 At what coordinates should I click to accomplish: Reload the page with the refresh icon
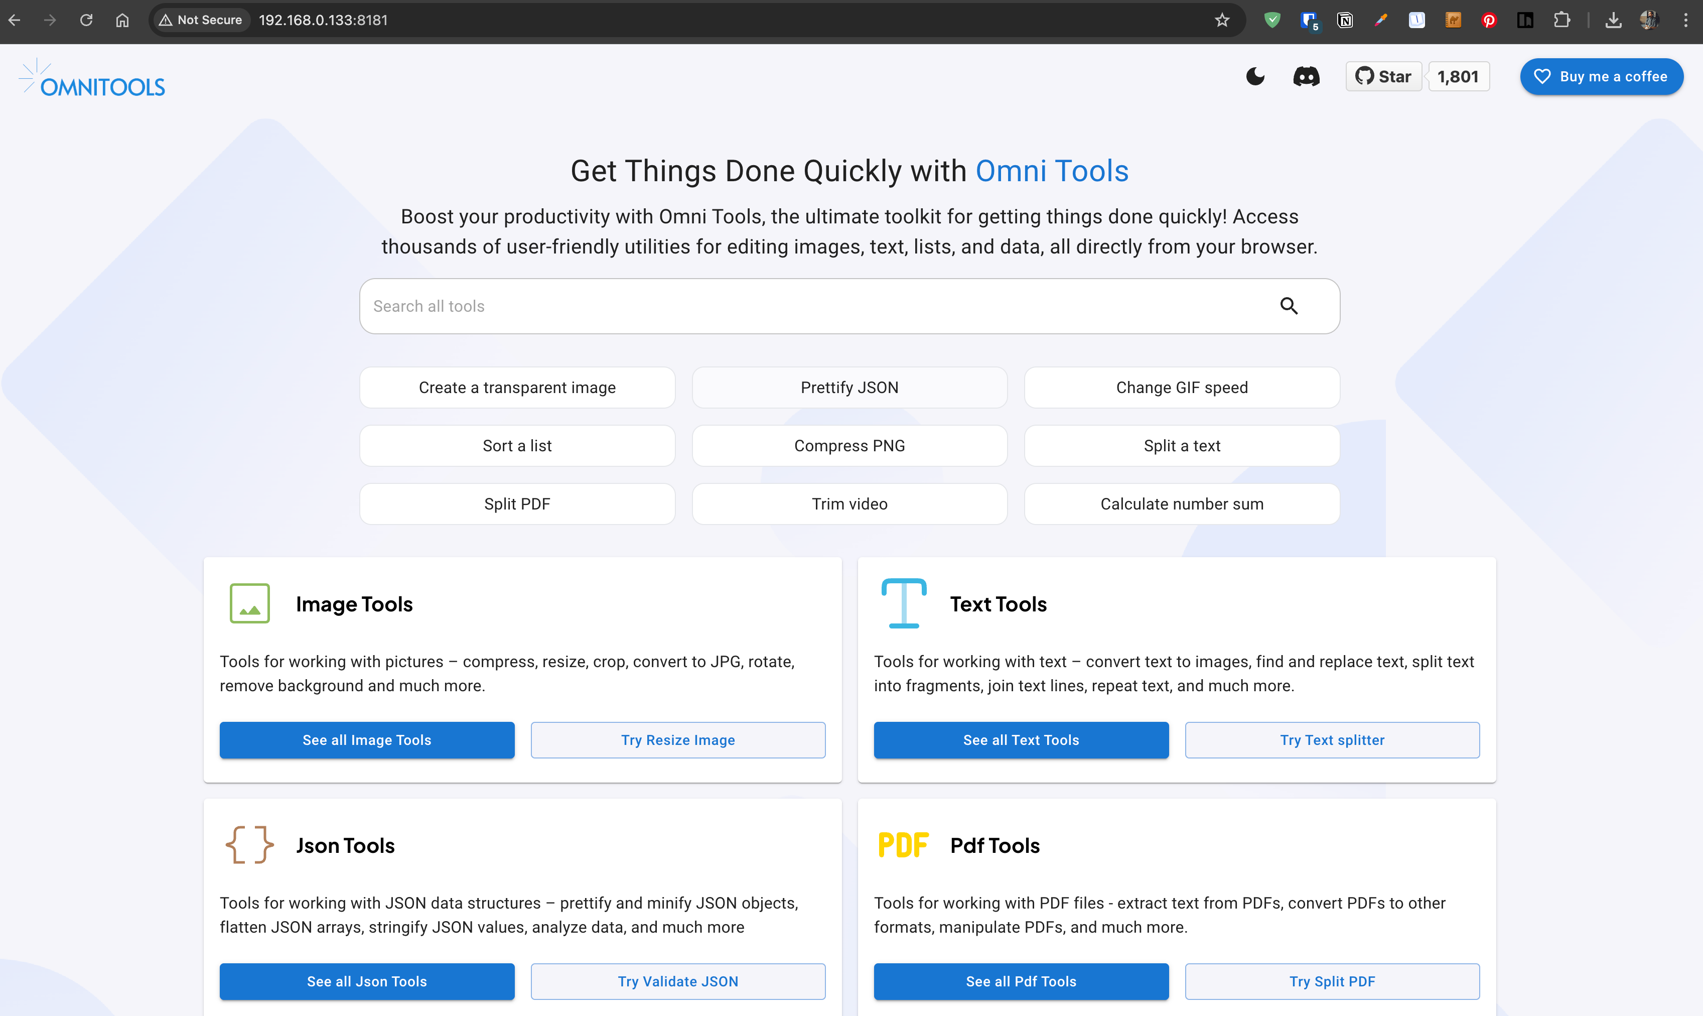(86, 20)
